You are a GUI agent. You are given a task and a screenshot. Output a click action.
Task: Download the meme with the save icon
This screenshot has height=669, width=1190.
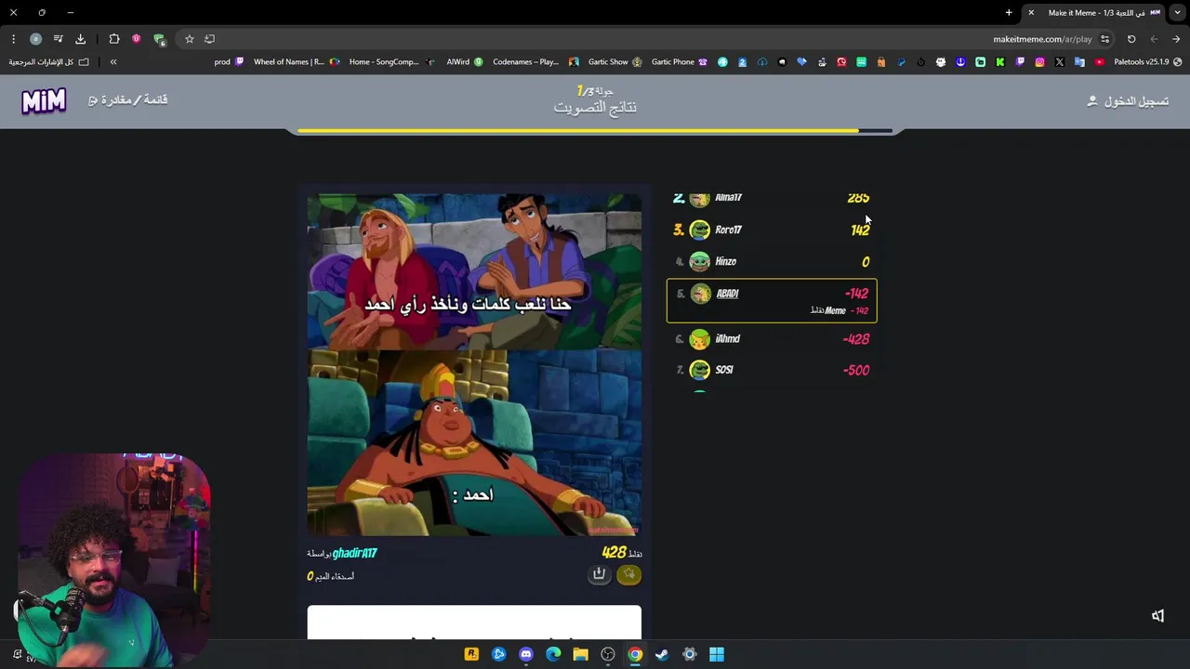[x=600, y=574]
